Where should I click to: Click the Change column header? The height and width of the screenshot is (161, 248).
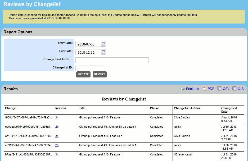point(11,108)
